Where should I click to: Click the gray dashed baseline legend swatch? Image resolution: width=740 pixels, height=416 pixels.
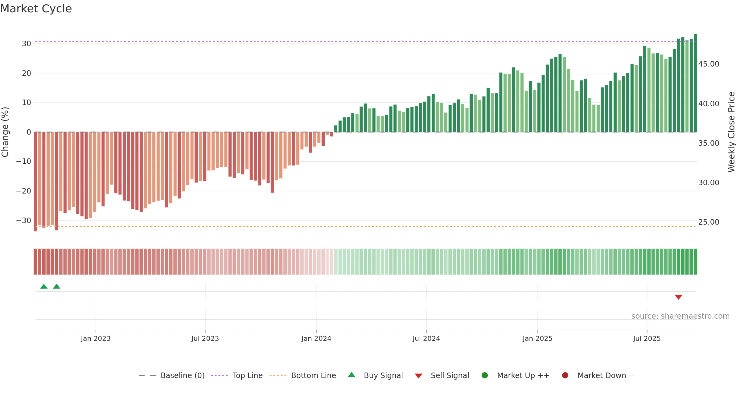(x=147, y=375)
